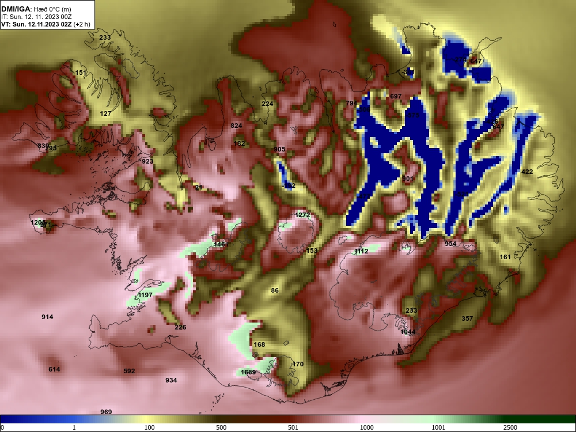Click the 1000 label on the color scale
This screenshot has width=576, height=432.
[x=366, y=427]
